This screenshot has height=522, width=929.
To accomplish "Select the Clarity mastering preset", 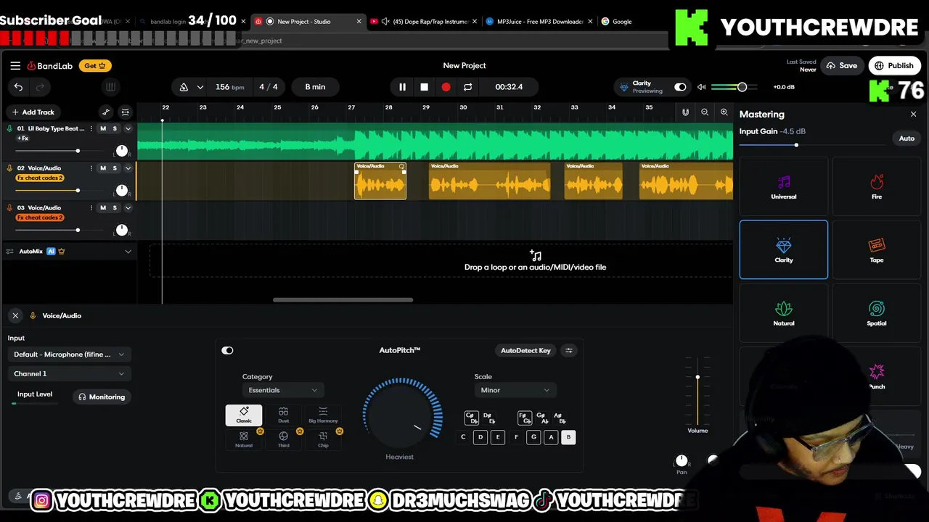I will coord(783,249).
